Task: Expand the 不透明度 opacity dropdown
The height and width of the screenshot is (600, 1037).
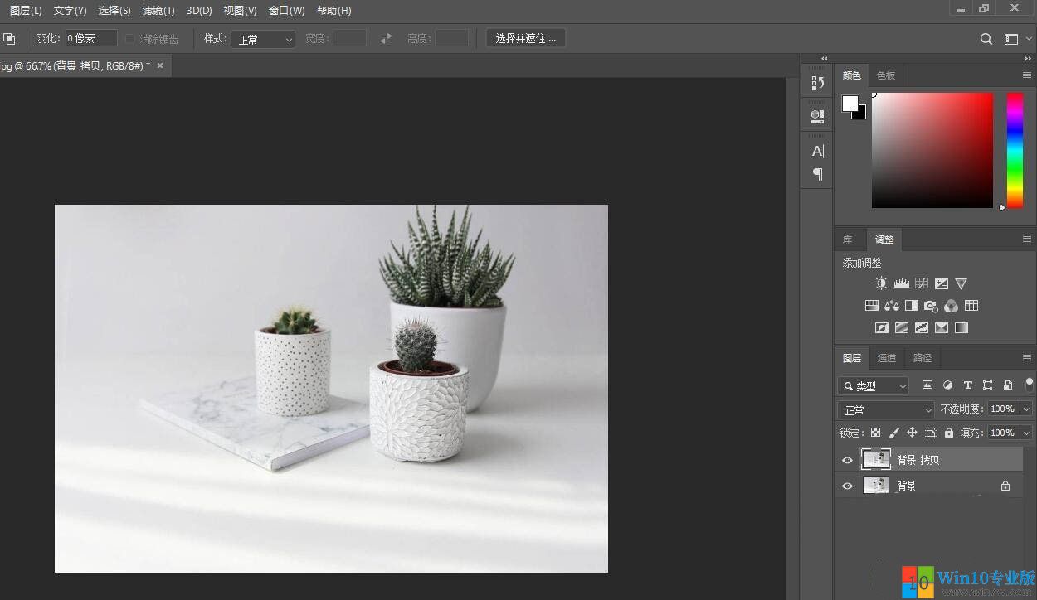Action: [x=1027, y=409]
